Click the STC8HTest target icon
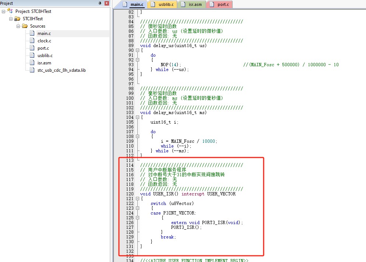The image size is (366, 262). pos(17,19)
